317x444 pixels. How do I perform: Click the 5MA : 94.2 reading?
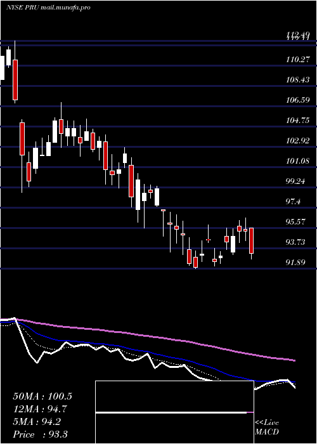click(x=37, y=422)
